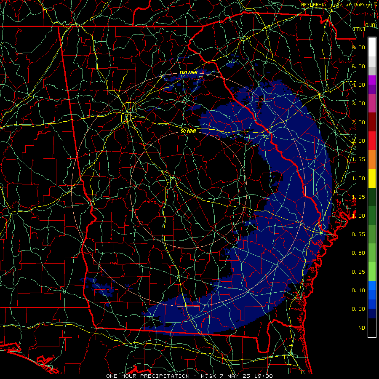Click the KJGX radar site identifier

209,376
